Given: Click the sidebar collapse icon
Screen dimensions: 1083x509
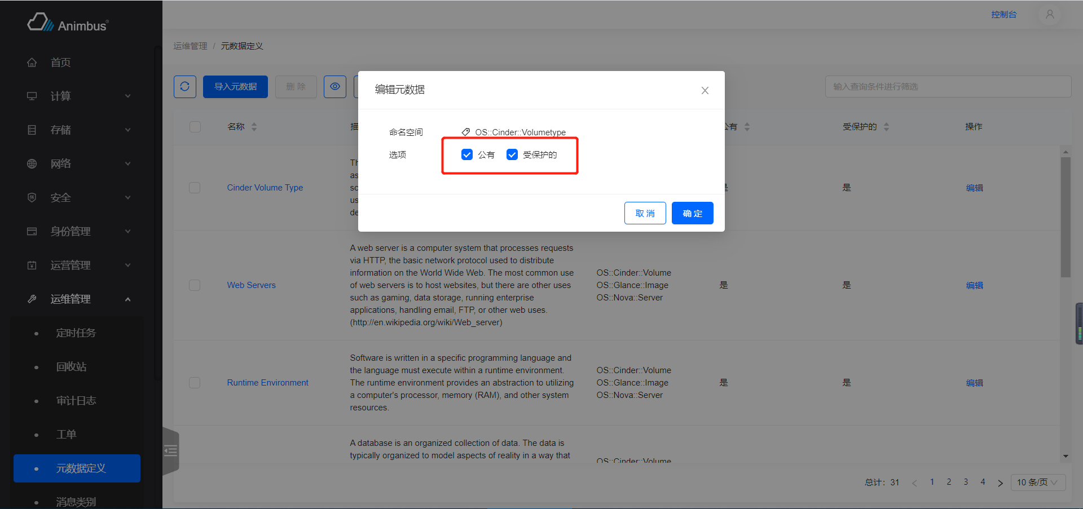Looking at the screenshot, I should pyautogui.click(x=170, y=451).
